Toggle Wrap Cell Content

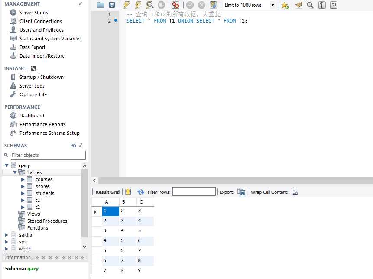[x=295, y=192]
